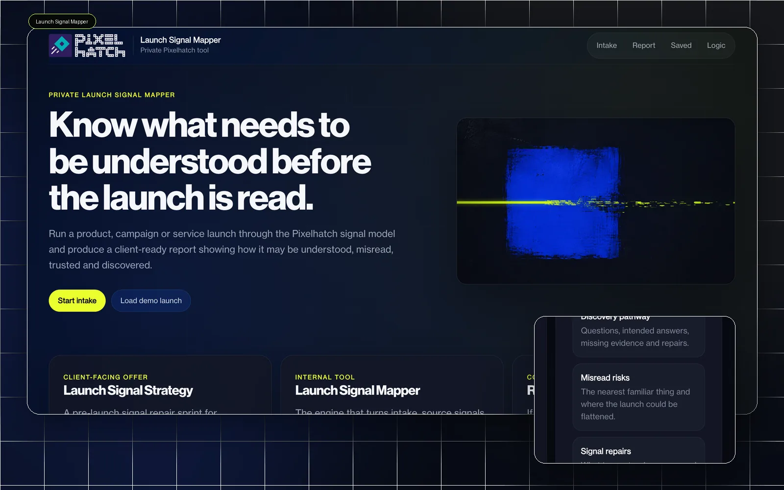Click the PRIVATE LAUNCH SIGNAL MAPPER eyebrow text
Viewport: 784px width, 490px height.
click(112, 95)
